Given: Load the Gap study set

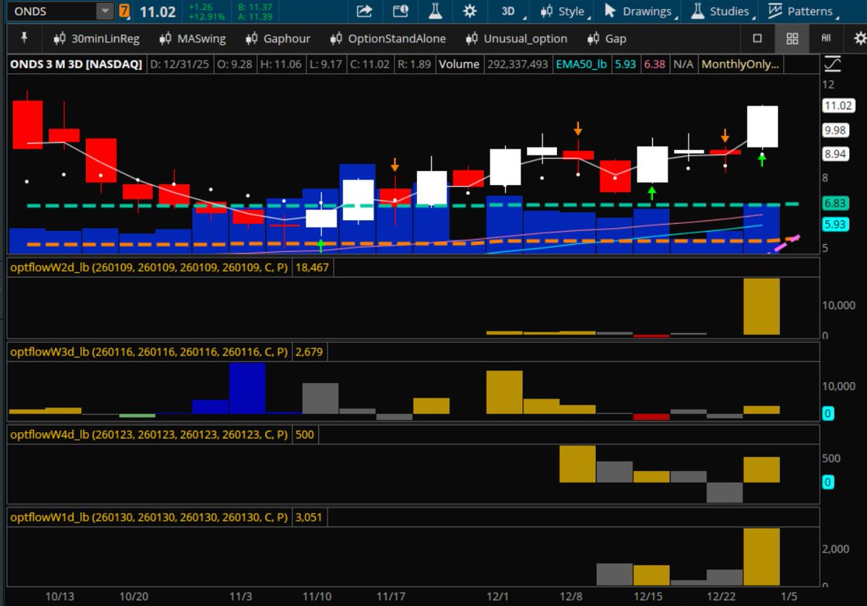Looking at the screenshot, I should [607, 38].
